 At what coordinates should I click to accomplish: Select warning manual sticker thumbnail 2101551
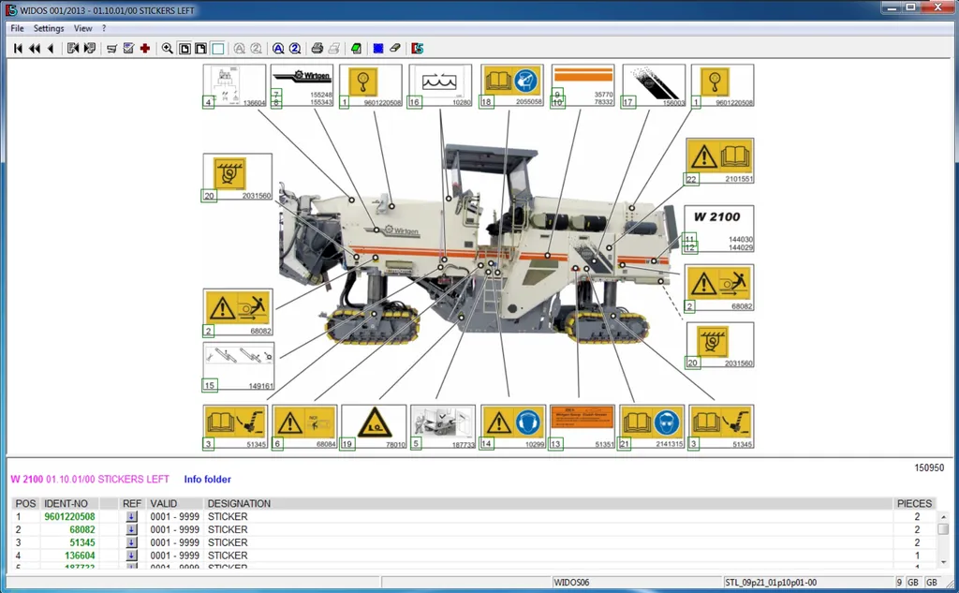(x=719, y=161)
